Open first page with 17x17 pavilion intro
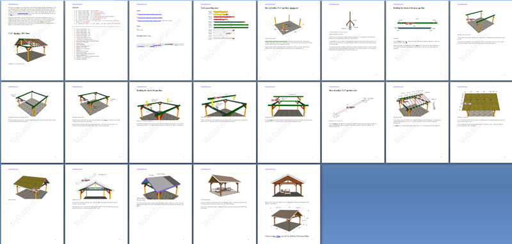 31,40
